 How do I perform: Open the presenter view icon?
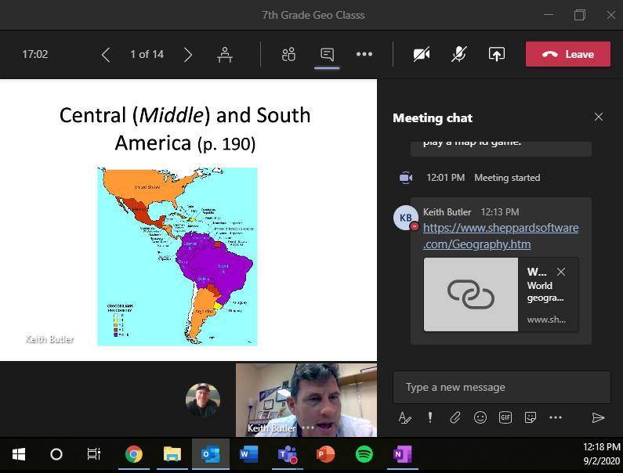pos(225,54)
